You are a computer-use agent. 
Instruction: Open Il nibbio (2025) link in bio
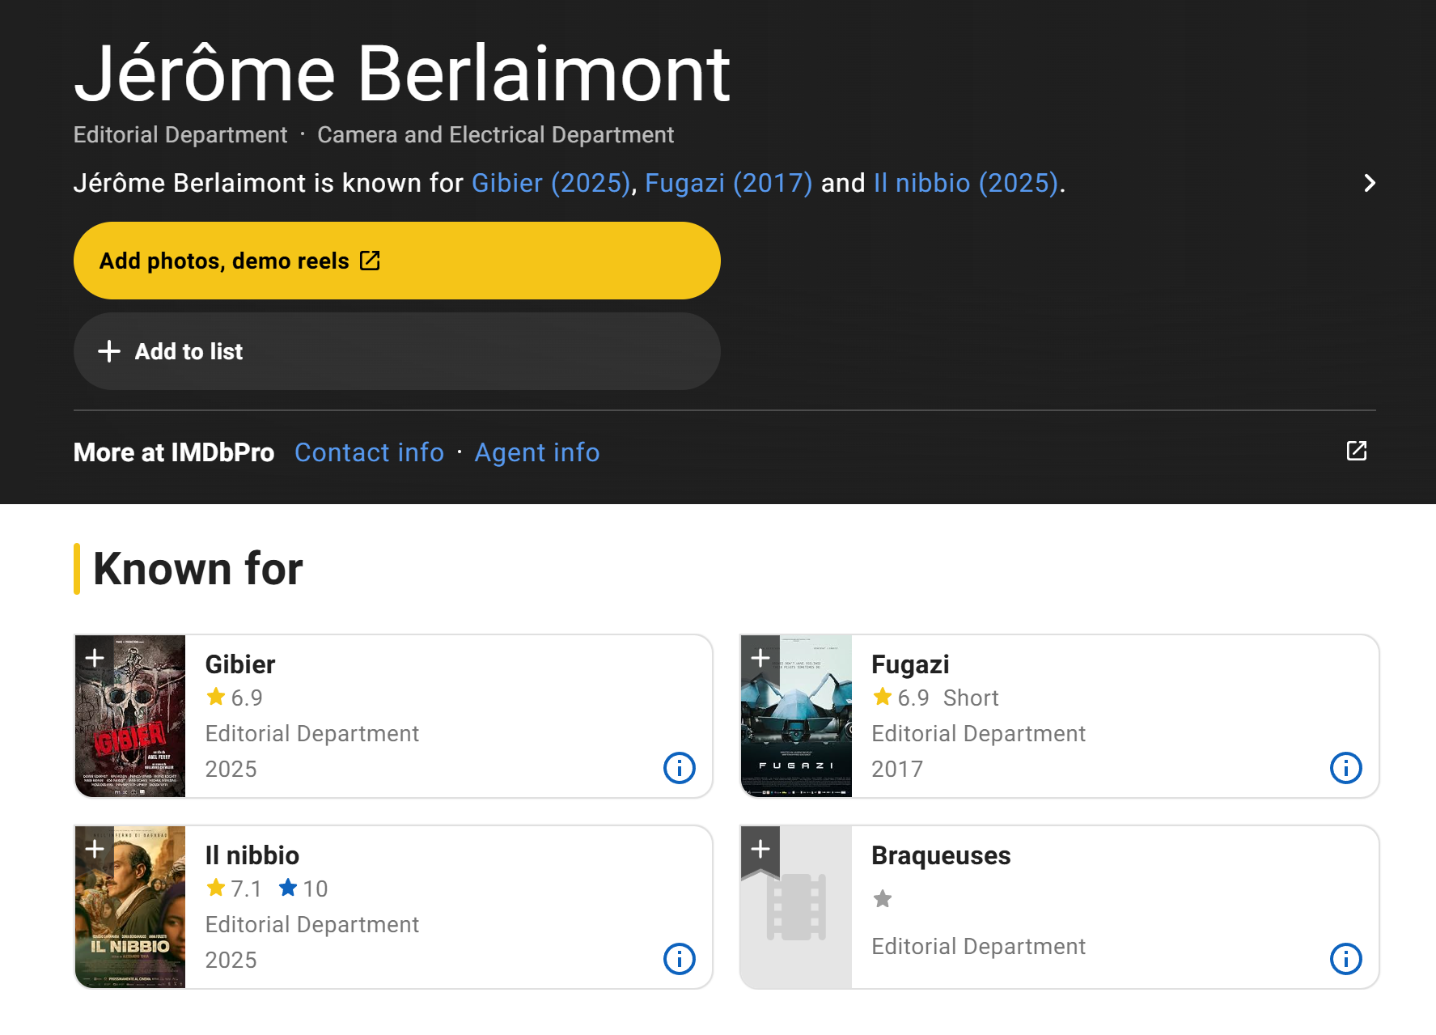click(x=966, y=183)
